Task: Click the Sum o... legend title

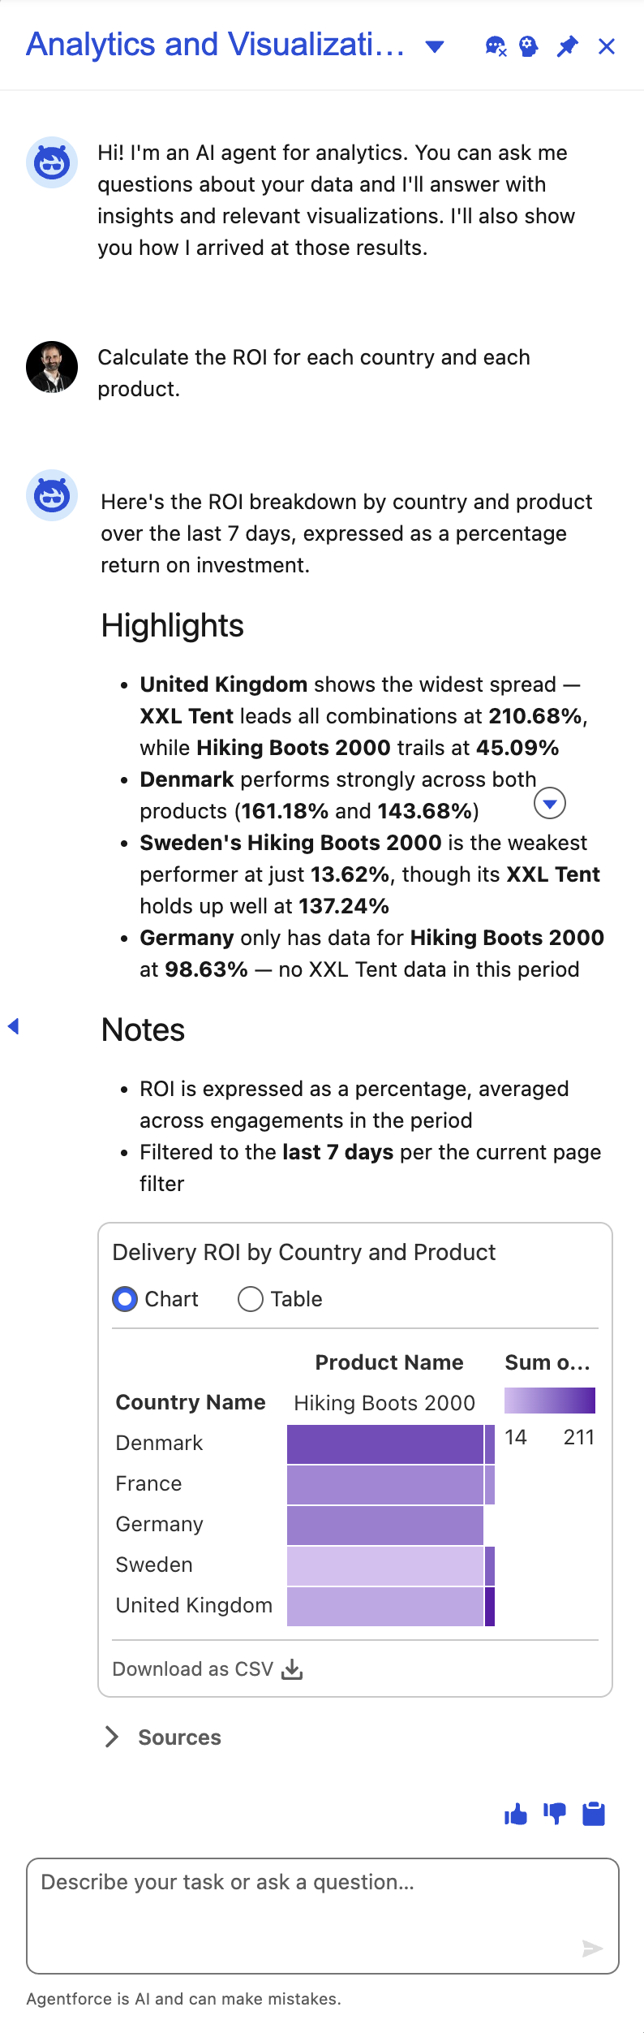Action: tap(547, 1362)
